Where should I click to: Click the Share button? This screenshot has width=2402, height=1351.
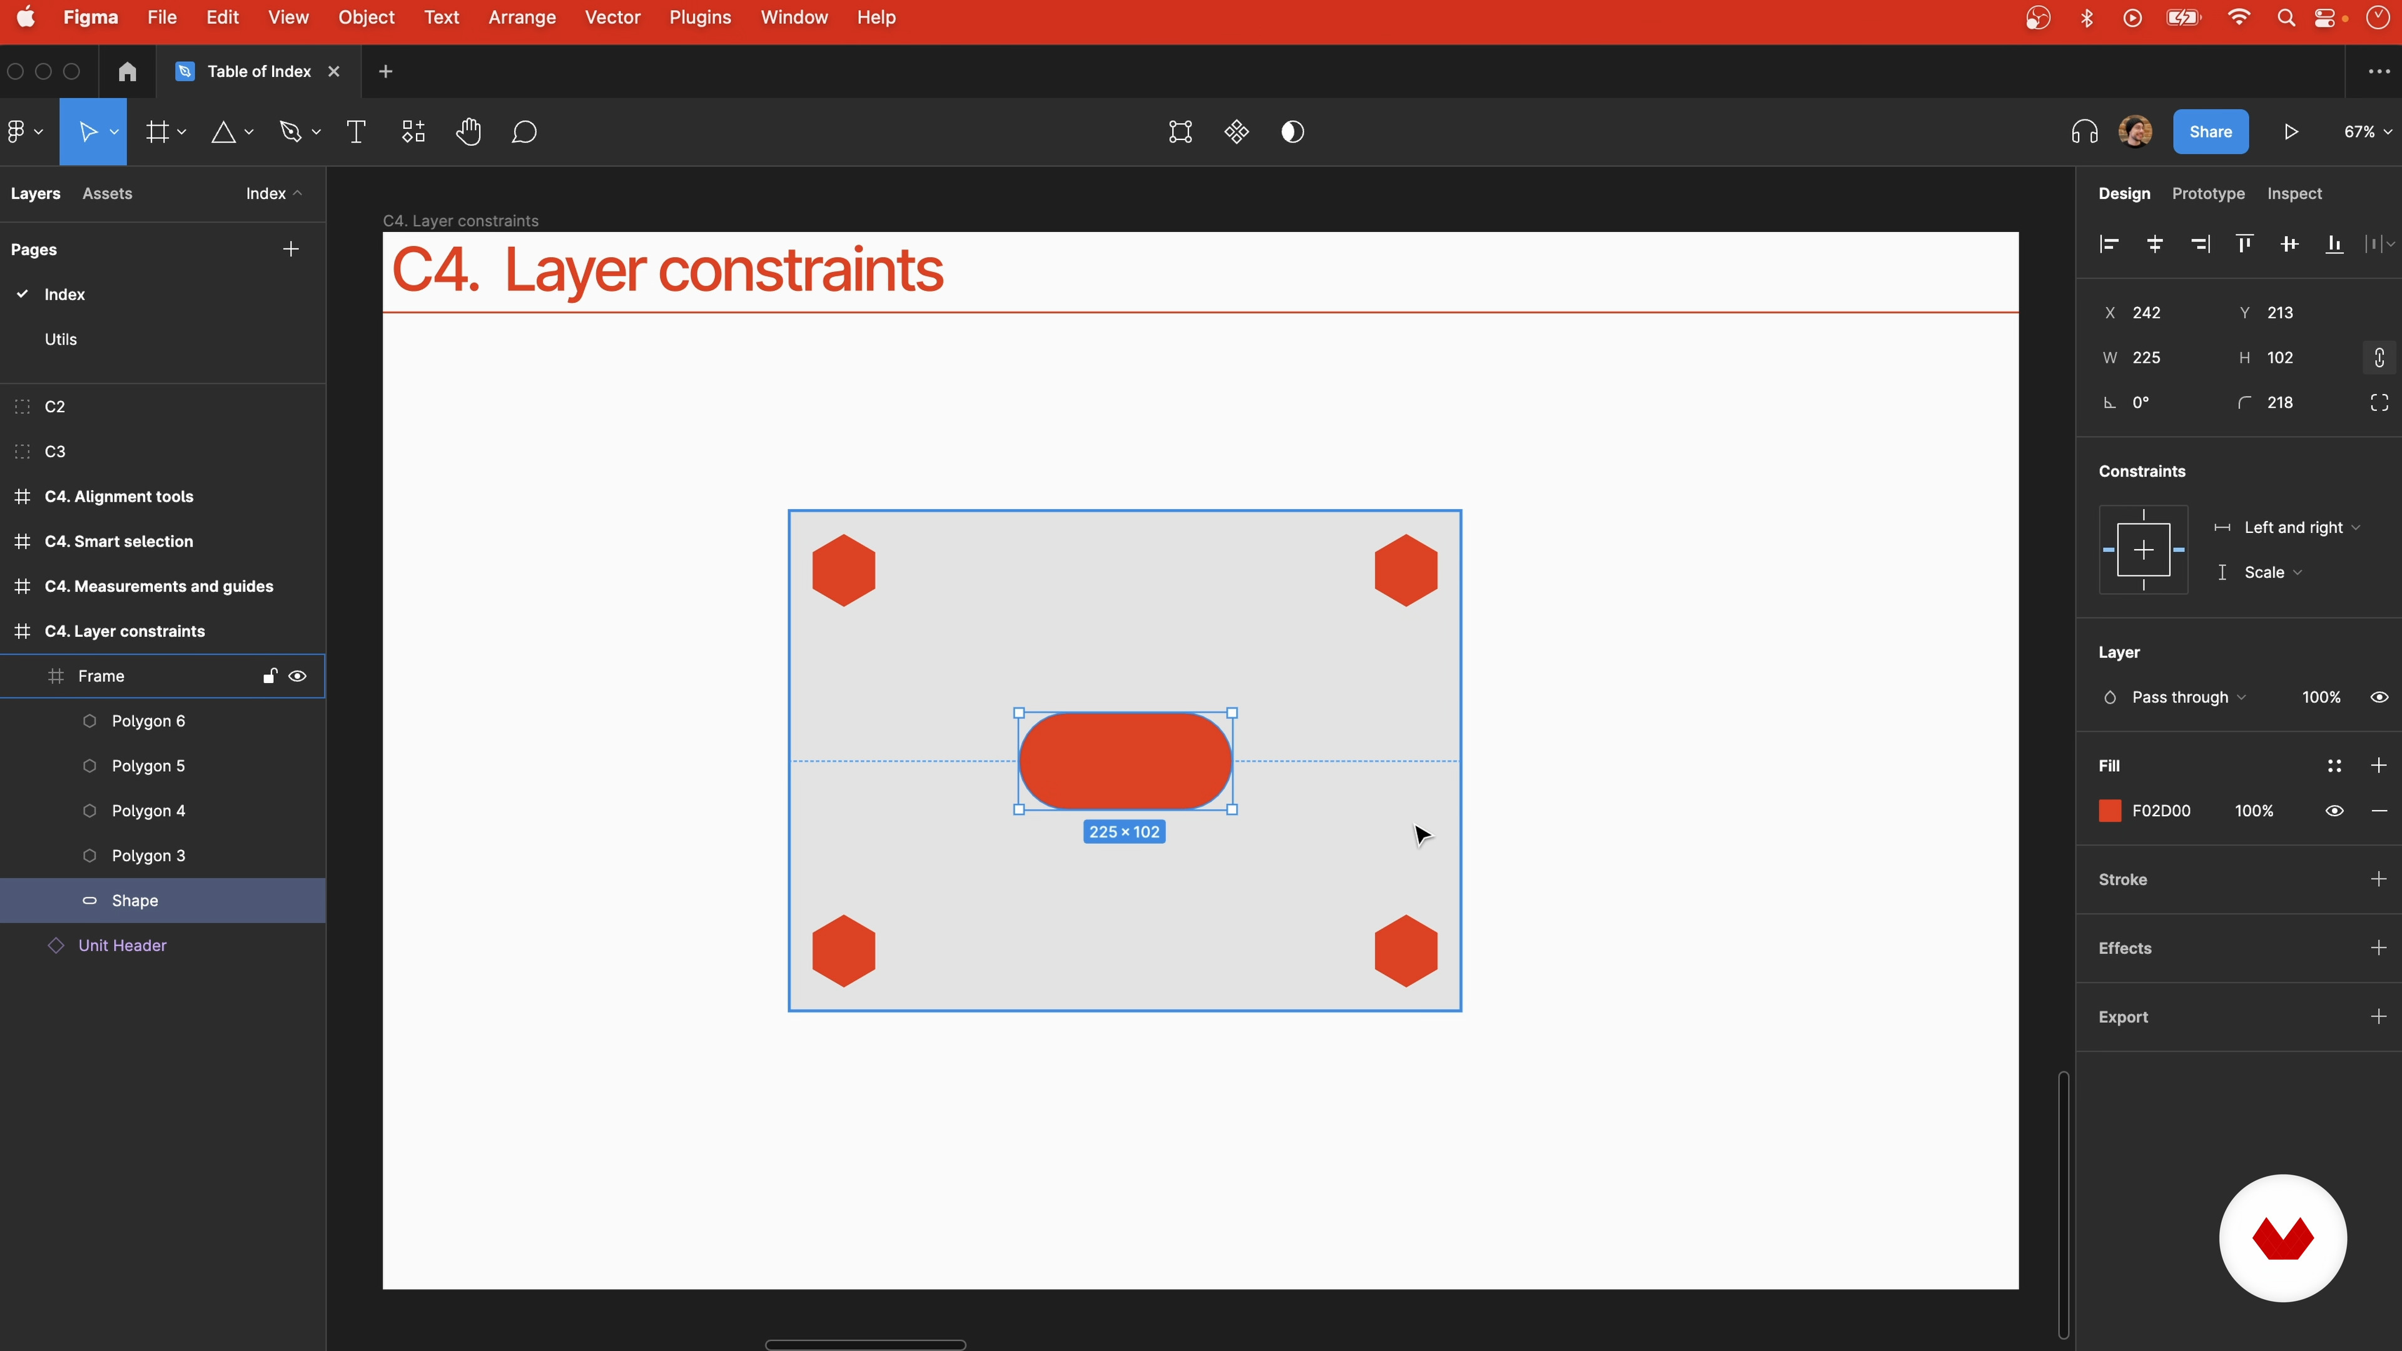pos(2210,131)
